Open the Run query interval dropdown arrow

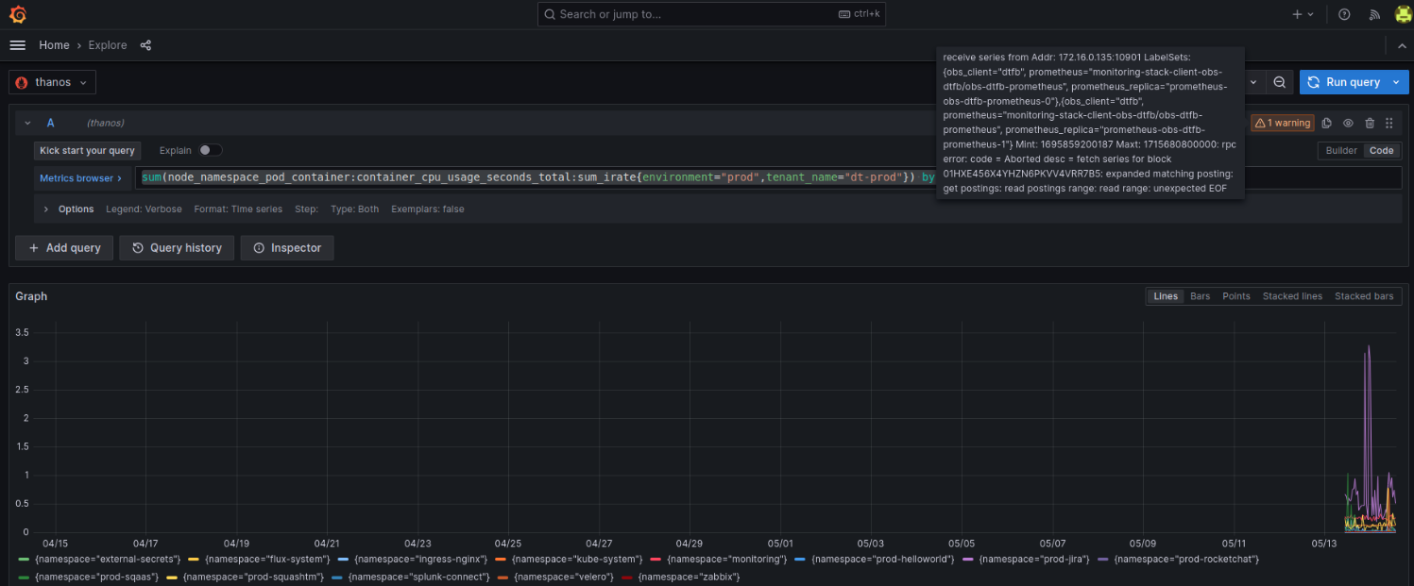[1395, 82]
